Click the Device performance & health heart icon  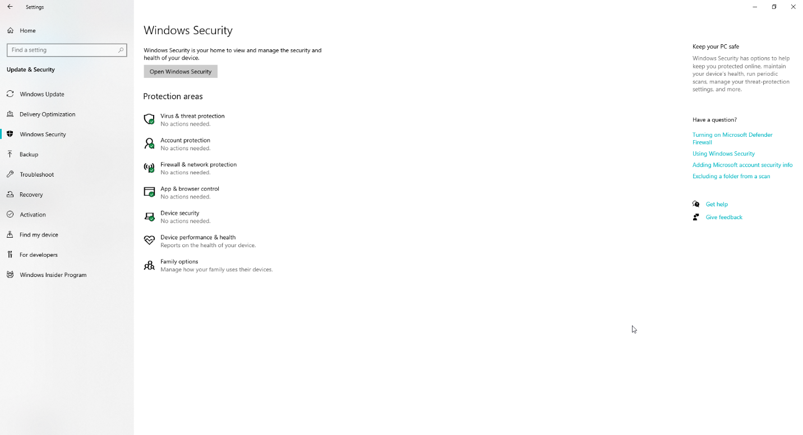tap(149, 240)
